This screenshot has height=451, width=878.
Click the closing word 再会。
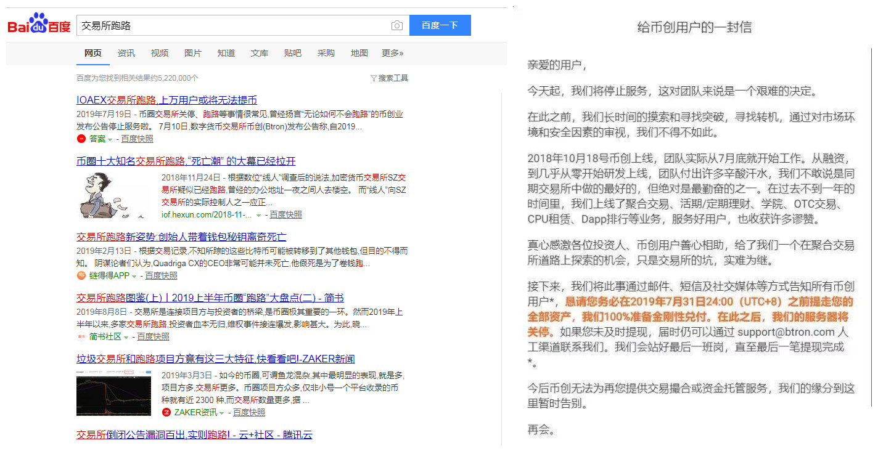coord(542,429)
